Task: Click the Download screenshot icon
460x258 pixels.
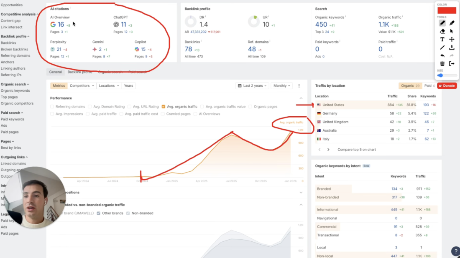Action: pyautogui.click(x=452, y=48)
